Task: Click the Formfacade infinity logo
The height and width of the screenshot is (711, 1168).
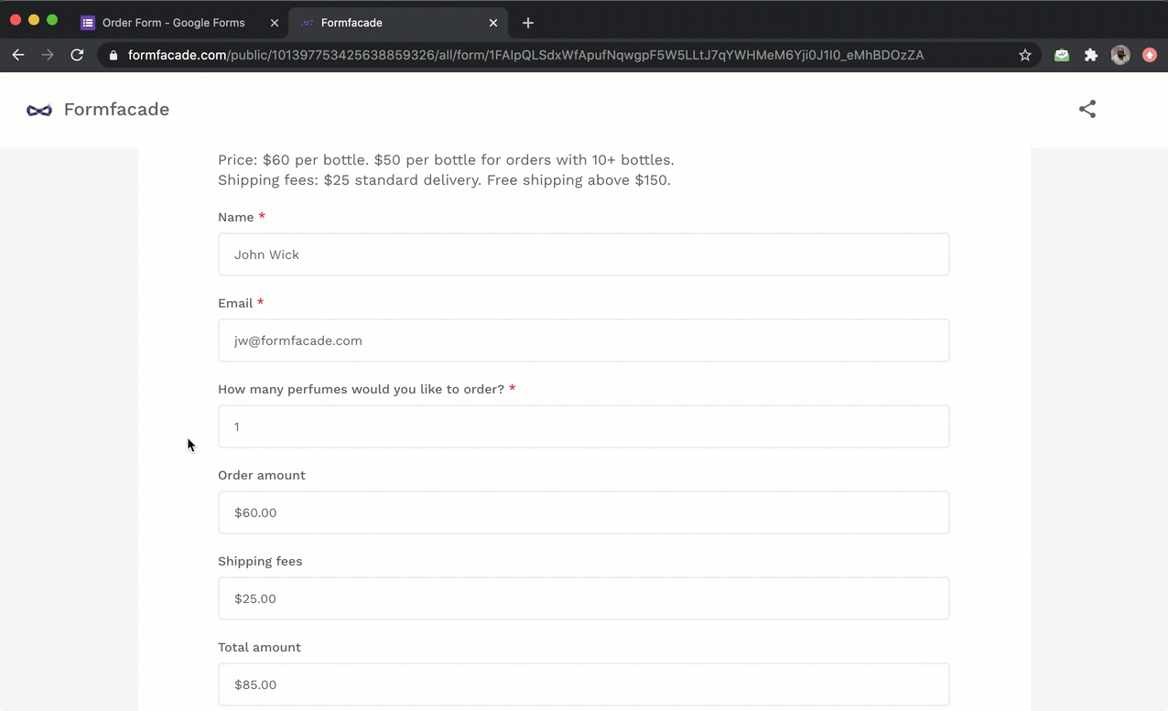Action: click(39, 110)
